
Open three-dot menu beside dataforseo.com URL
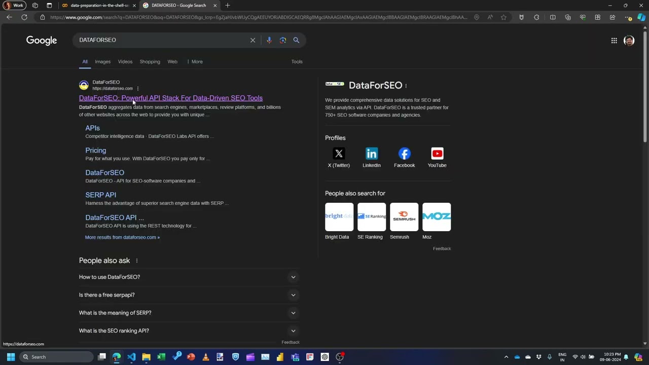(x=137, y=89)
